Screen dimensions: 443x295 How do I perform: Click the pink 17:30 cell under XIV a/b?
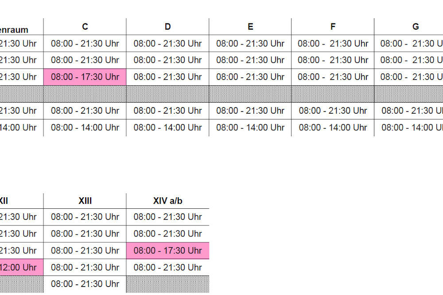tap(167, 251)
